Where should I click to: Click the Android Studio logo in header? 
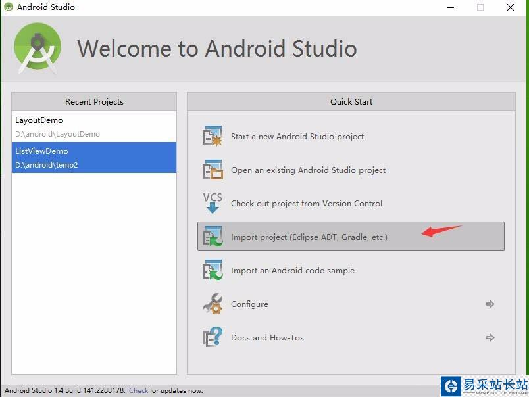pos(38,48)
